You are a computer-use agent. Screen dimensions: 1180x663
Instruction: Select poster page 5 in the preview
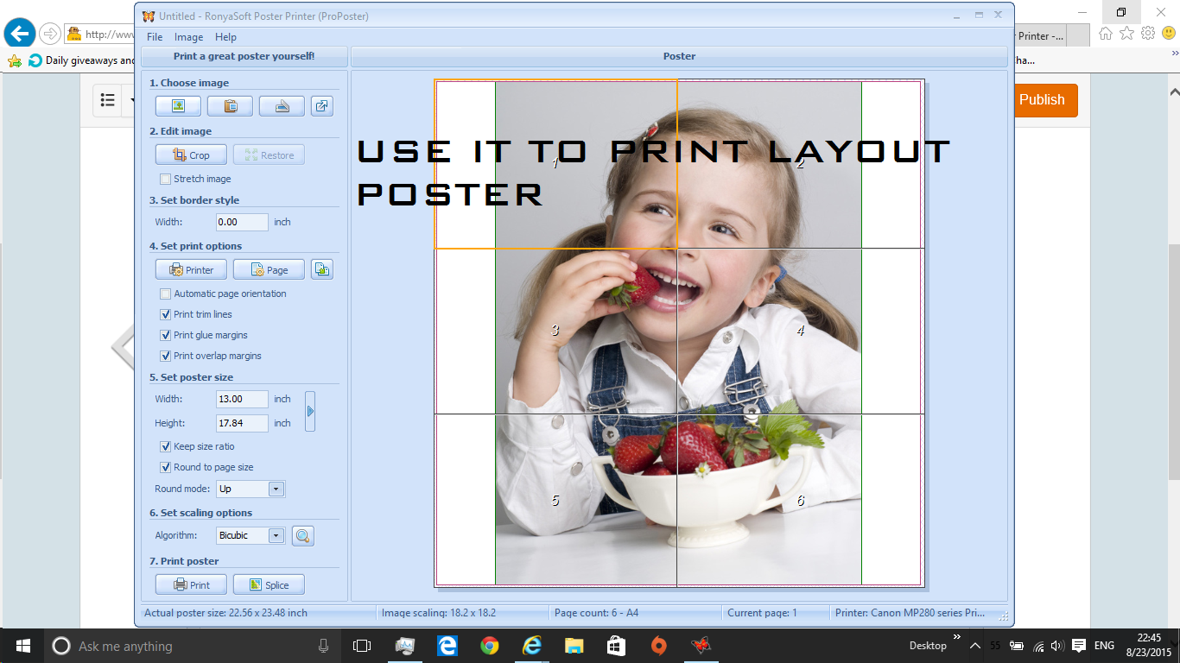point(555,501)
